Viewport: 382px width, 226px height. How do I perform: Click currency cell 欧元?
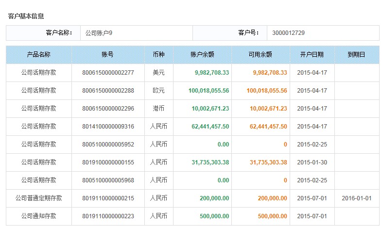pyautogui.click(x=158, y=90)
